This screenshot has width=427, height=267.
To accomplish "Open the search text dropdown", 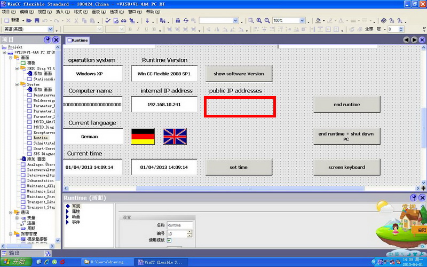I will coord(235,20).
